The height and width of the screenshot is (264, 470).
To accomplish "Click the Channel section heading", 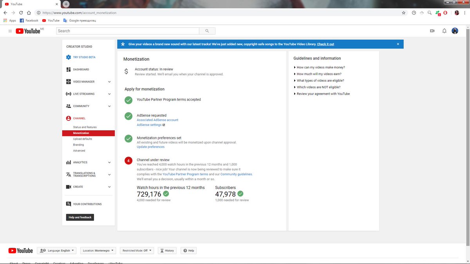I will 76,118.
